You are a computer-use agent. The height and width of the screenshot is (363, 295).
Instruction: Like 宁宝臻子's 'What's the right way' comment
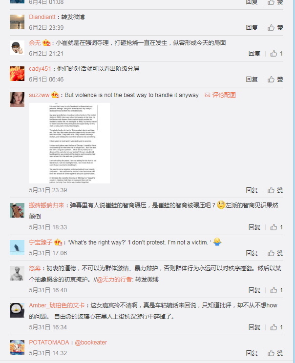(275, 253)
